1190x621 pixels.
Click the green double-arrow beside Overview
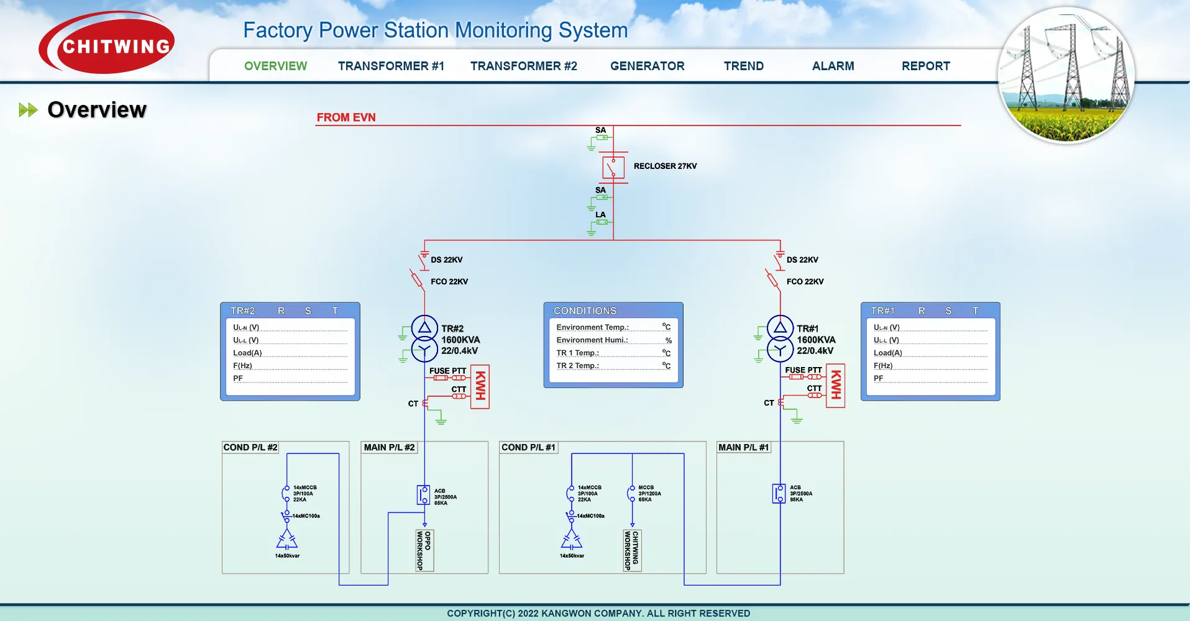pyautogui.click(x=28, y=110)
